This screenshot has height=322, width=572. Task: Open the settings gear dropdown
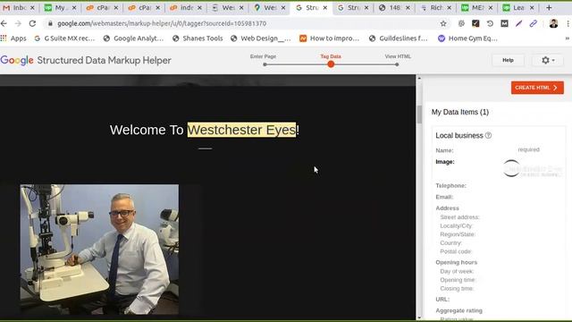point(548,60)
